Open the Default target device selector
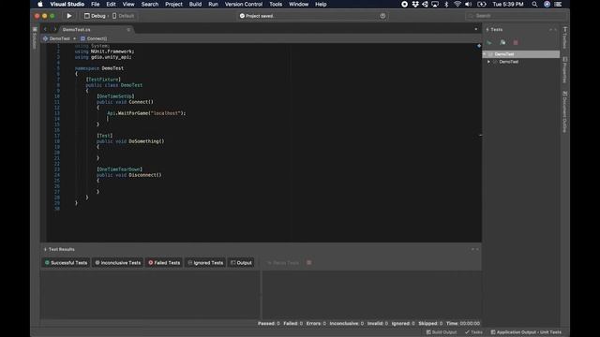600x337 pixels. tap(123, 16)
